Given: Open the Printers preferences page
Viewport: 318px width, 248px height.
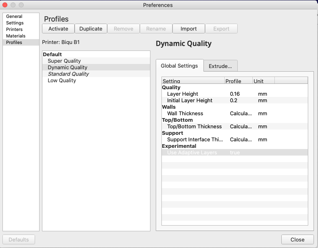Looking at the screenshot, I should [x=21, y=29].
